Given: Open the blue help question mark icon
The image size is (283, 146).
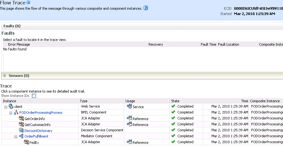Looking at the screenshot, I should coord(145,8).
